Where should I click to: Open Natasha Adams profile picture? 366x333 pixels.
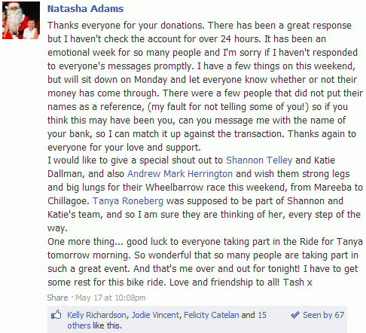coord(21,20)
